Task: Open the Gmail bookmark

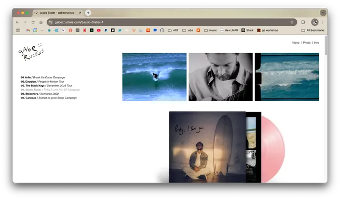Action: pos(28,31)
